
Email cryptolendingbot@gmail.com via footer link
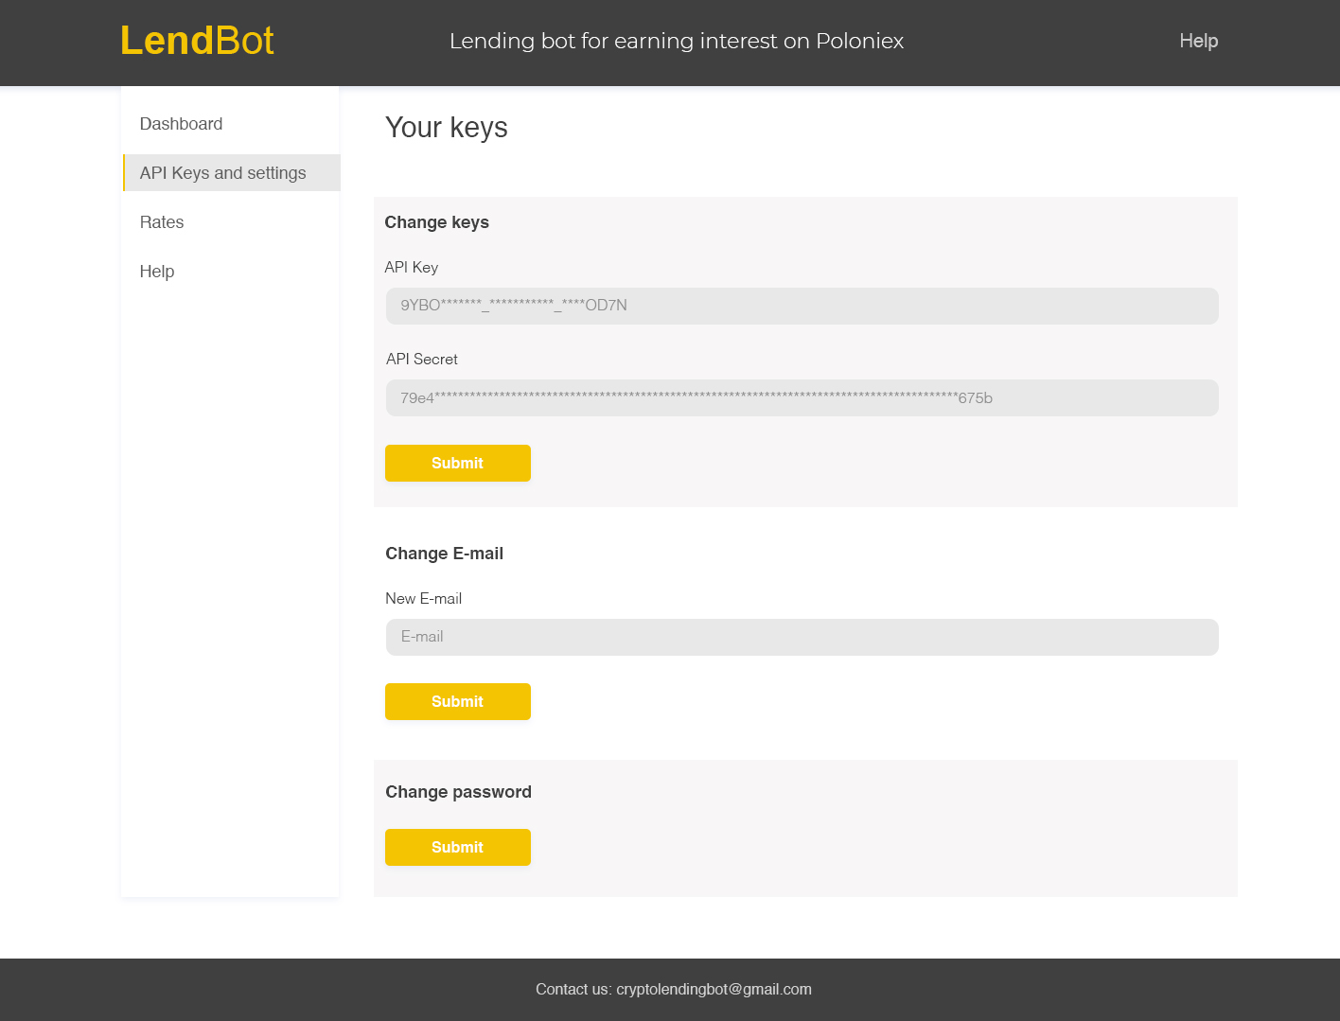[713, 989]
